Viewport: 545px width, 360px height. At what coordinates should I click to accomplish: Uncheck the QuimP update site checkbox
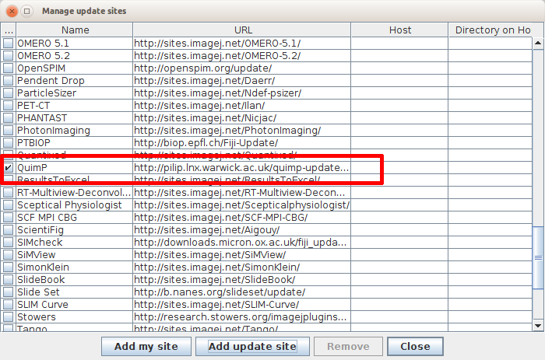click(8, 168)
